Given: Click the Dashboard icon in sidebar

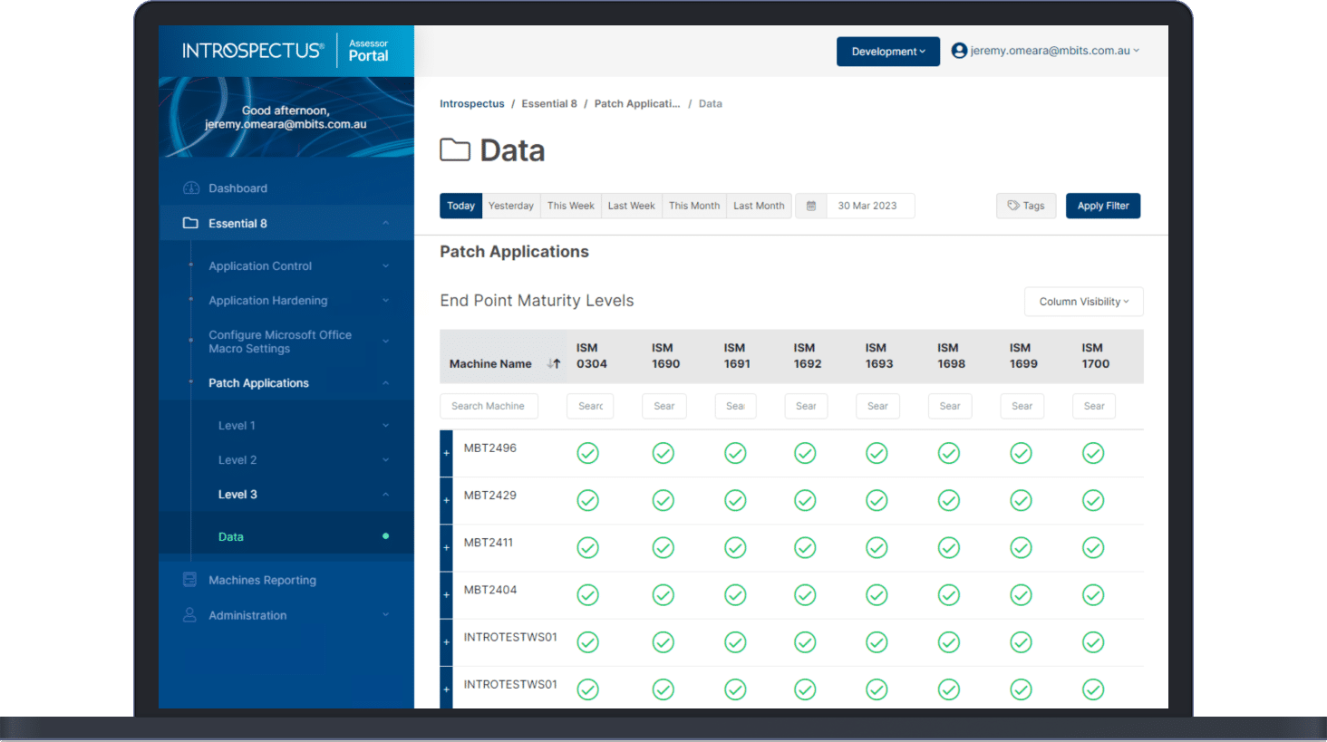Looking at the screenshot, I should point(190,188).
